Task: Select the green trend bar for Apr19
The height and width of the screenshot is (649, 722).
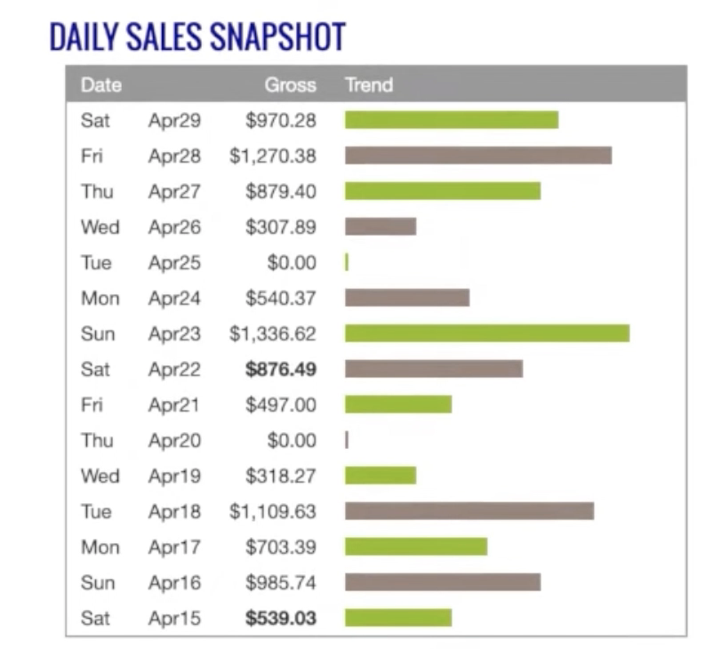Action: click(x=380, y=476)
